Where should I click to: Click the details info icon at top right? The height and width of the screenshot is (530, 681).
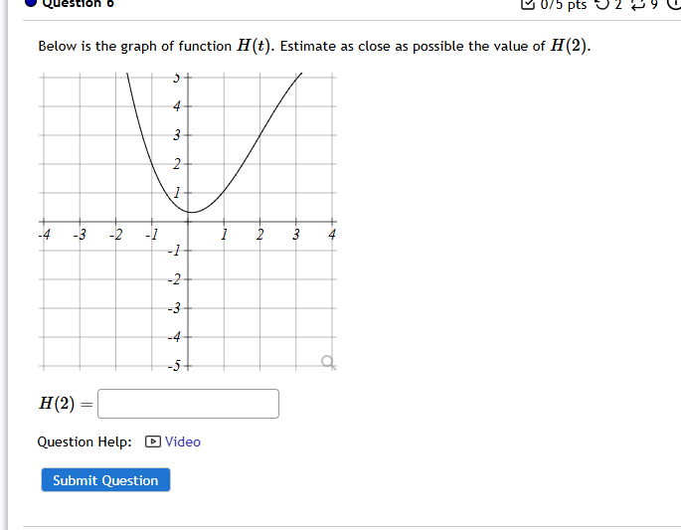674,3
